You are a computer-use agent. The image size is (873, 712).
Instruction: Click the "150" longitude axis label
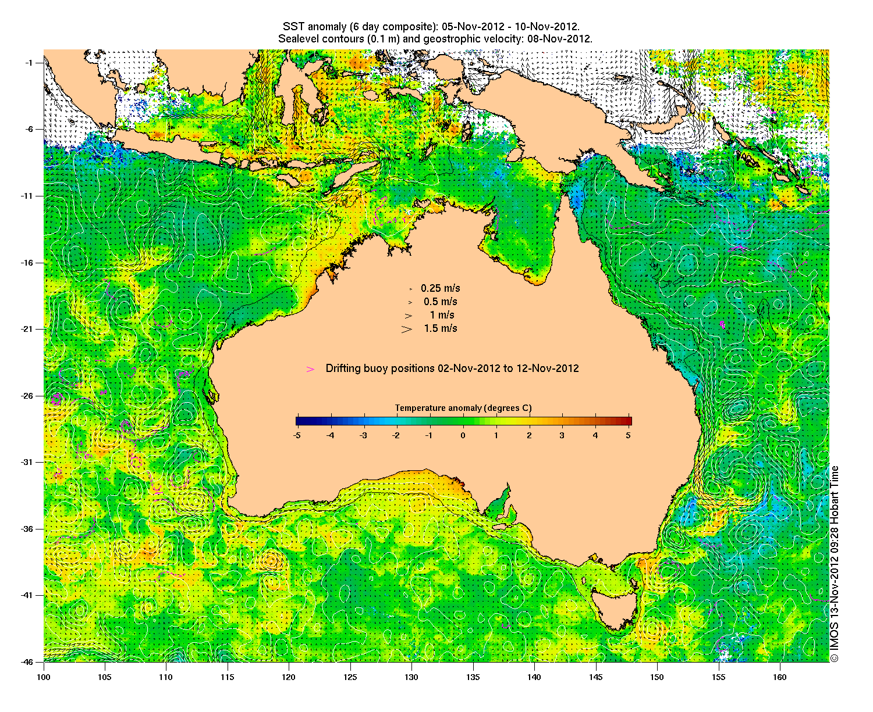(657, 677)
